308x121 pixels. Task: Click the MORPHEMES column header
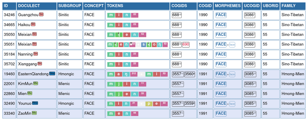pos(228,6)
